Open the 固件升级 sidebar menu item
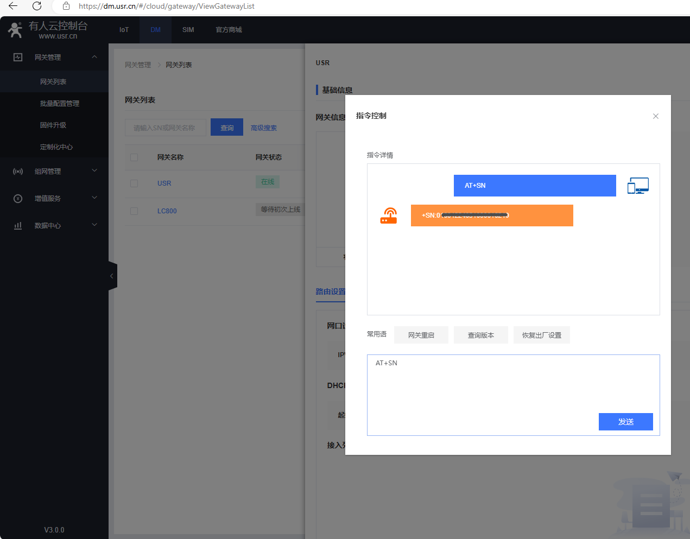 click(x=53, y=125)
